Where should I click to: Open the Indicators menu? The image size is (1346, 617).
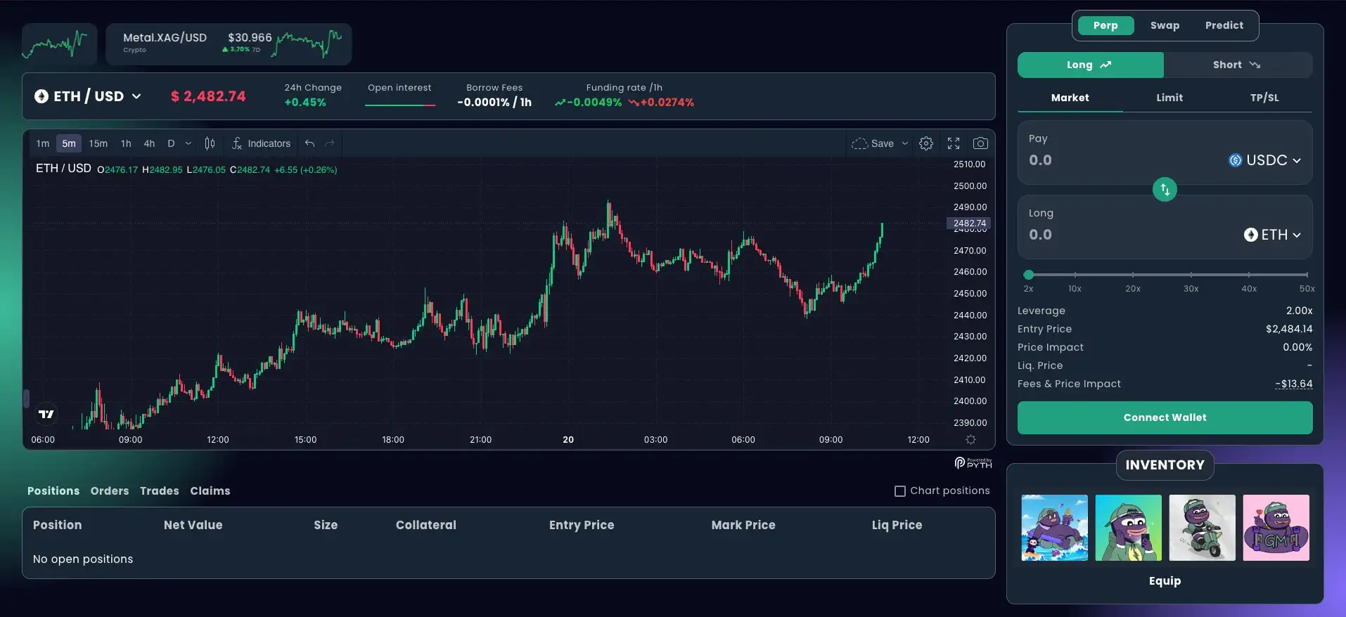(261, 143)
